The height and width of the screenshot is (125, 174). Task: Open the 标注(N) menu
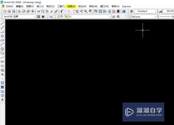coord(82,6)
